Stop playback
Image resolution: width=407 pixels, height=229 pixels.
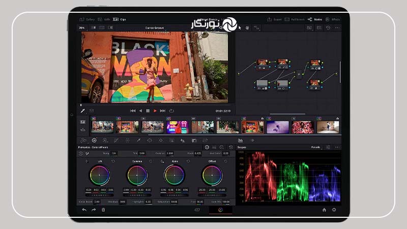pyautogui.click(x=148, y=111)
